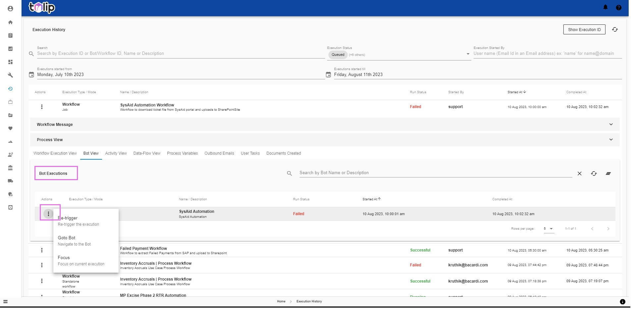The width and height of the screenshot is (631, 309).
Task: Focus the Search by Bot Name field
Action: coord(435,173)
